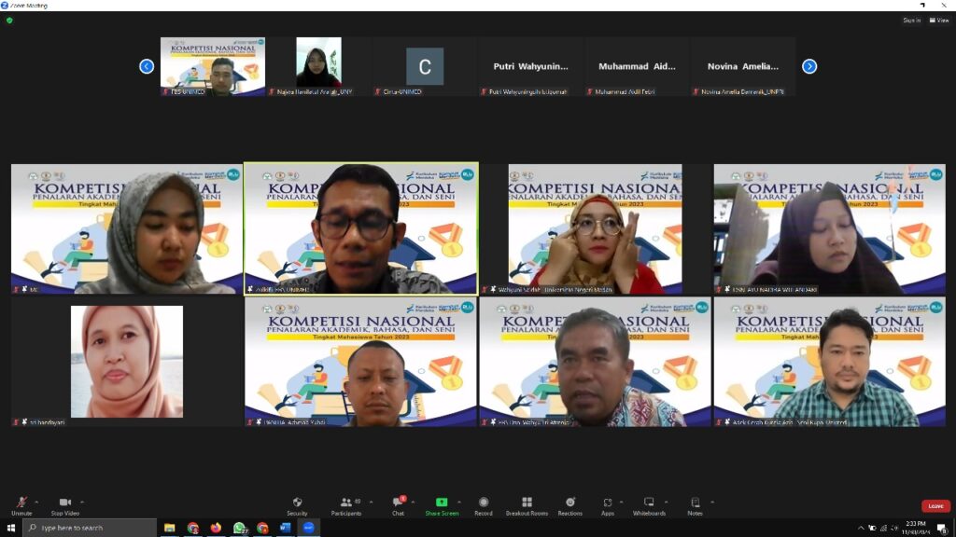Open audio options arrow beside Unmute
The height and width of the screenshot is (537, 956).
tap(36, 503)
